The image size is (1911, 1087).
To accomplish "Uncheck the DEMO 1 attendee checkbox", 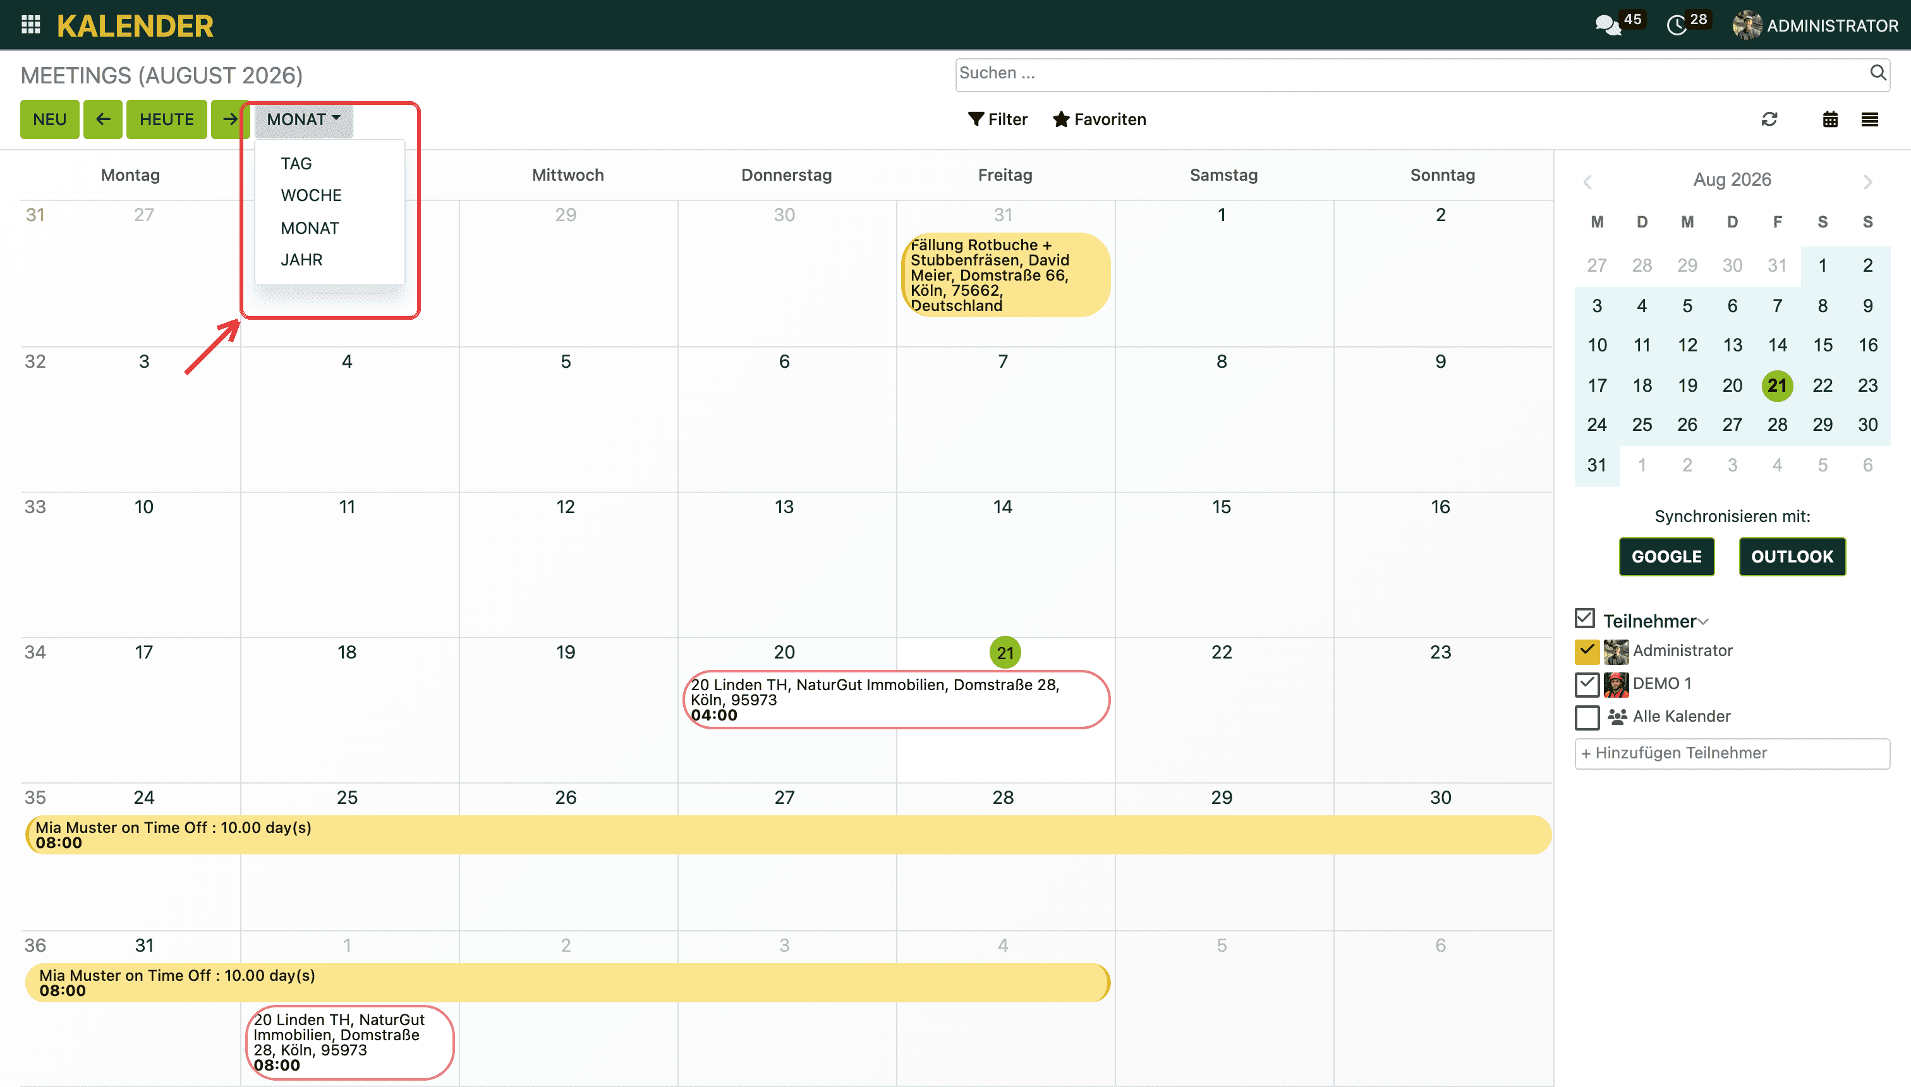I will (1587, 684).
